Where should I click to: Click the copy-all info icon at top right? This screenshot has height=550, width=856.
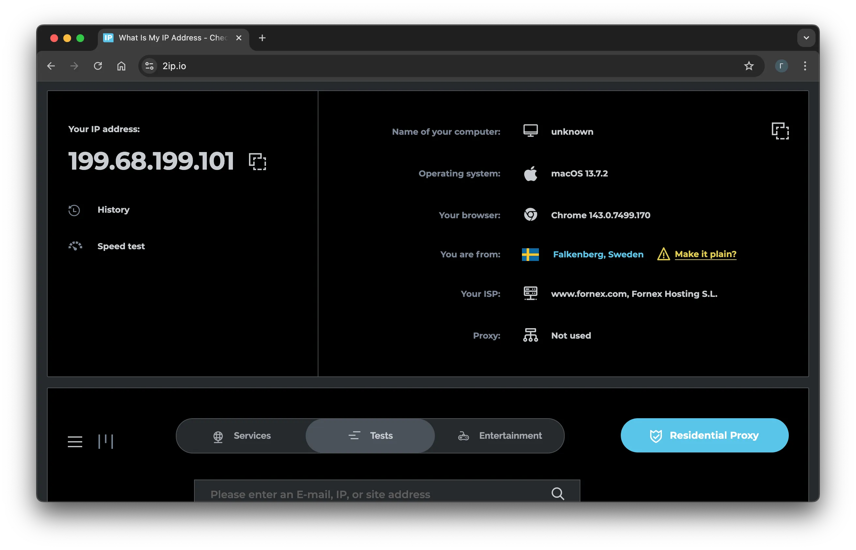[780, 131]
